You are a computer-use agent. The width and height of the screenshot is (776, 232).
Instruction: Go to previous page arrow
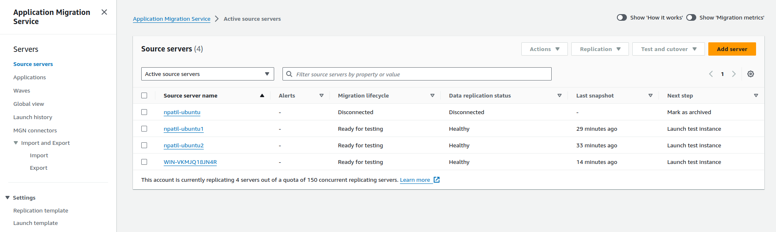711,74
